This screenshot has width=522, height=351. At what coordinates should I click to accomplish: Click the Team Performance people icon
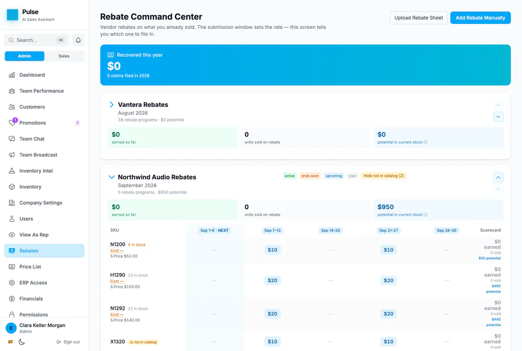[11, 91]
